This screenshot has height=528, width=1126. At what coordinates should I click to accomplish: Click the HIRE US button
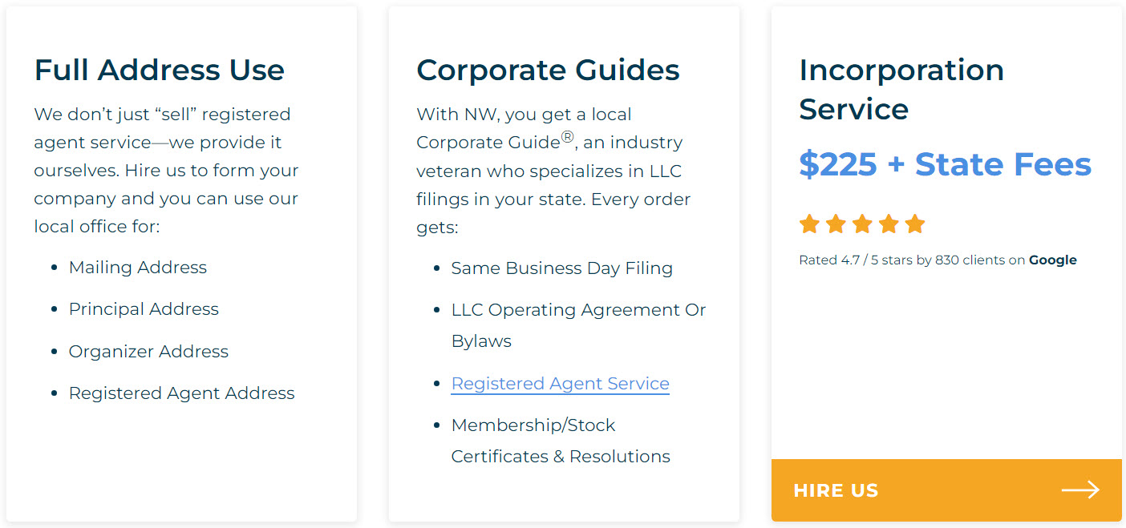(946, 490)
